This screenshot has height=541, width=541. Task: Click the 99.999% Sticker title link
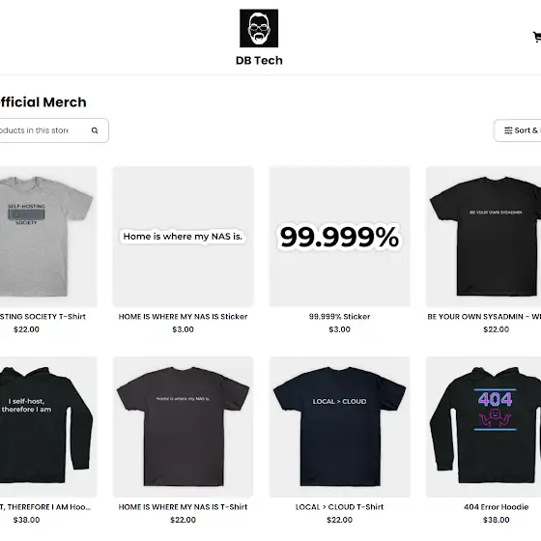point(339,317)
